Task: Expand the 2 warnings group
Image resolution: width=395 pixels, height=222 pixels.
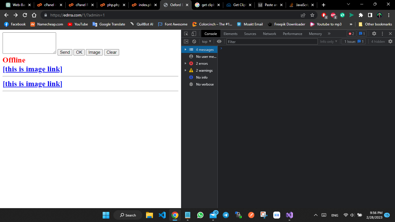Action: 185,71
